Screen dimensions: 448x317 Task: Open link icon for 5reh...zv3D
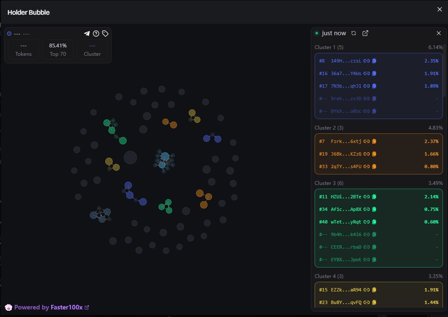367,99
